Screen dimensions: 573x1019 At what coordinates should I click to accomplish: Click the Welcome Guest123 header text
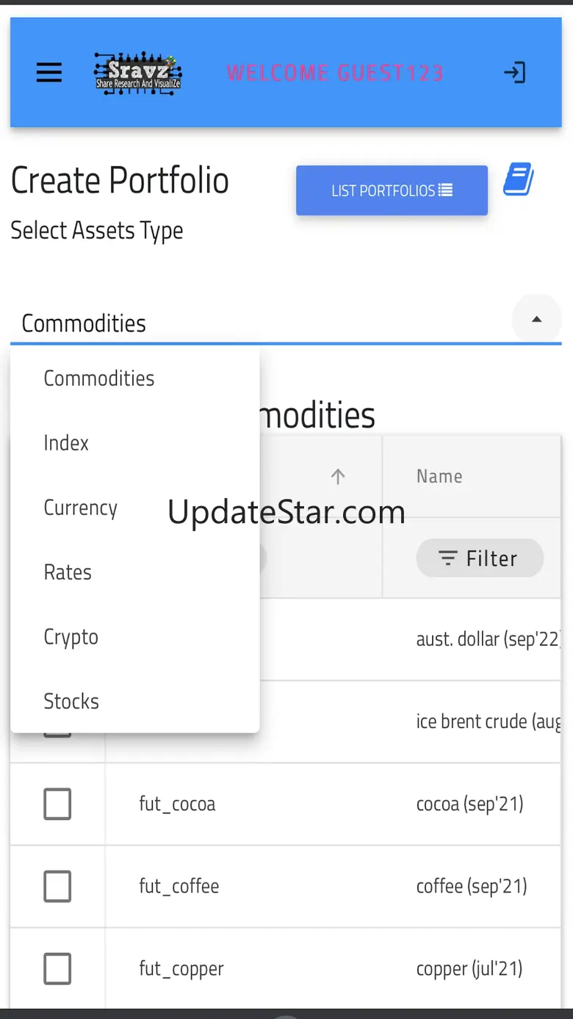(x=335, y=73)
